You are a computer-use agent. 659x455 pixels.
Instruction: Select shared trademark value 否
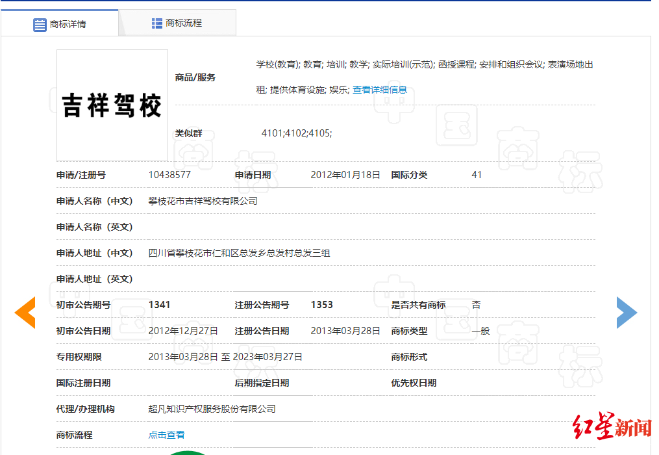tap(476, 305)
